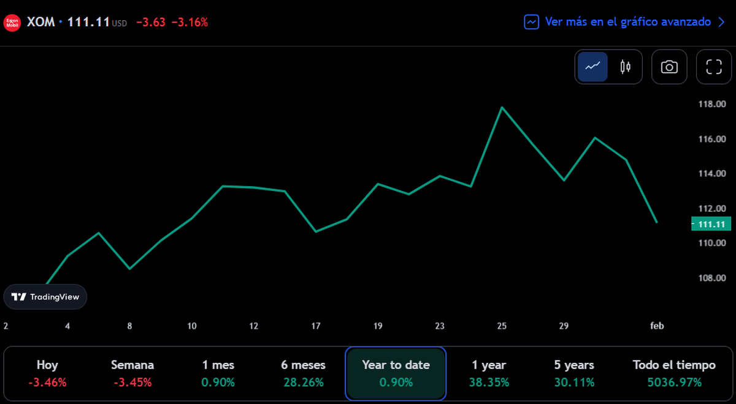This screenshot has height=404, width=736.
Task: Switch to candlestick chart style
Action: point(626,67)
